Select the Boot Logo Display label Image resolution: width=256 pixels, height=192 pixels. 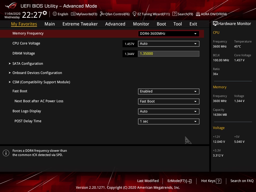27,111
